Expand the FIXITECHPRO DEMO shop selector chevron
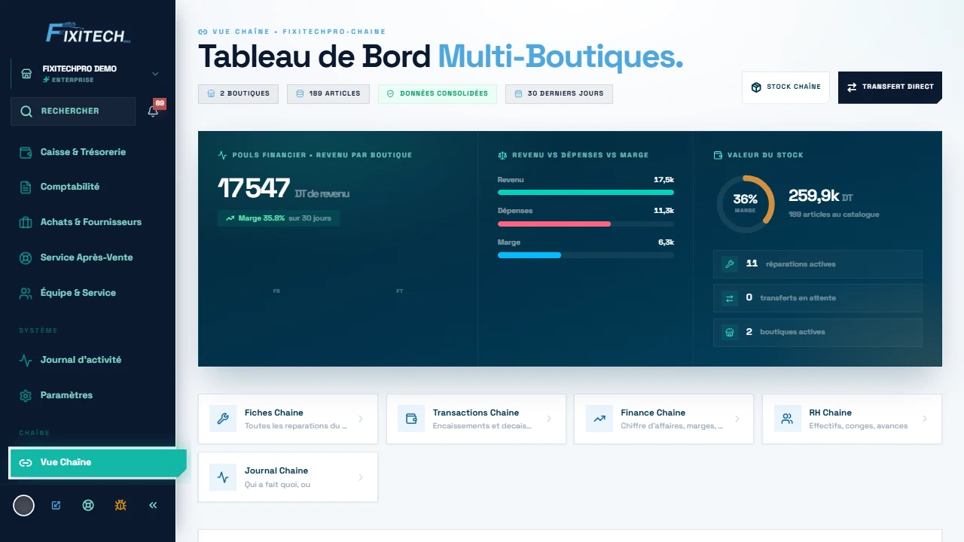 pyautogui.click(x=155, y=74)
